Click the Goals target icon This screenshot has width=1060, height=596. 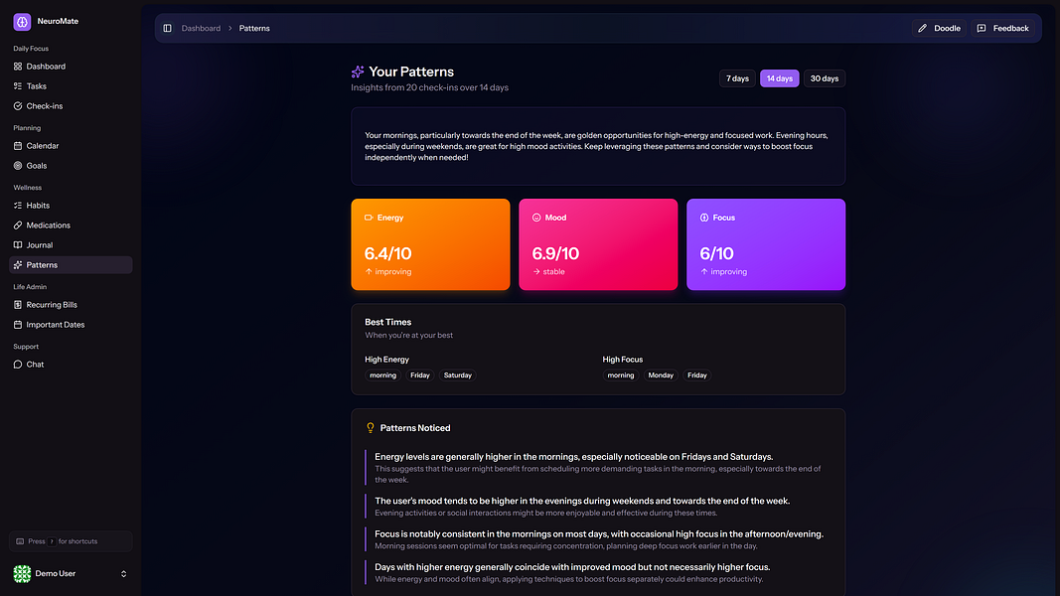(18, 166)
